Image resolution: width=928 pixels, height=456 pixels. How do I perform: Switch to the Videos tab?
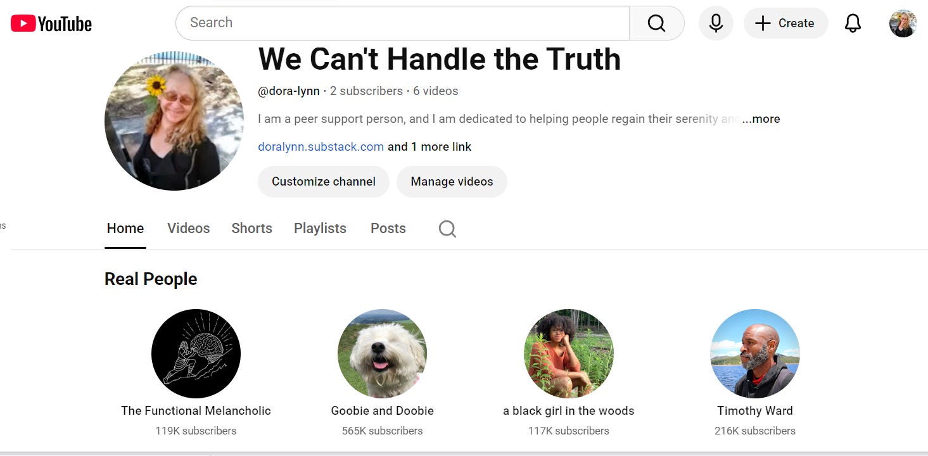188,229
